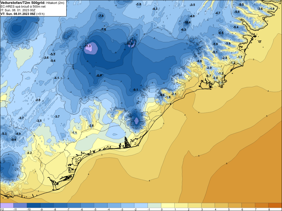282x211 pixels.
Task: Select the IT initial time line
Action: [x=18, y=10]
